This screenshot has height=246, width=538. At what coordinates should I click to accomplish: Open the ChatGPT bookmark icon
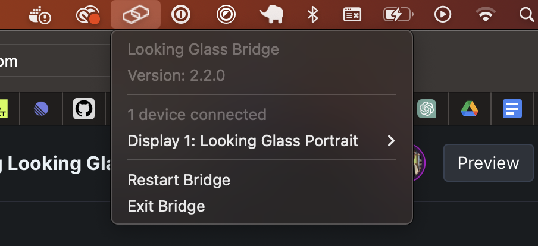pyautogui.click(x=427, y=109)
